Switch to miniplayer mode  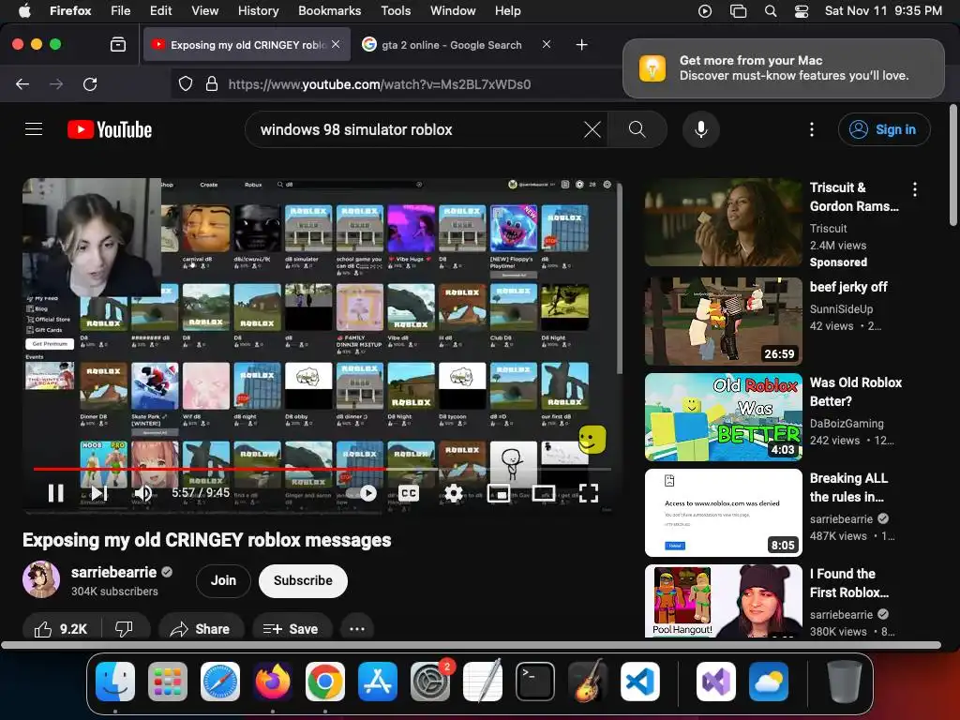pos(499,493)
